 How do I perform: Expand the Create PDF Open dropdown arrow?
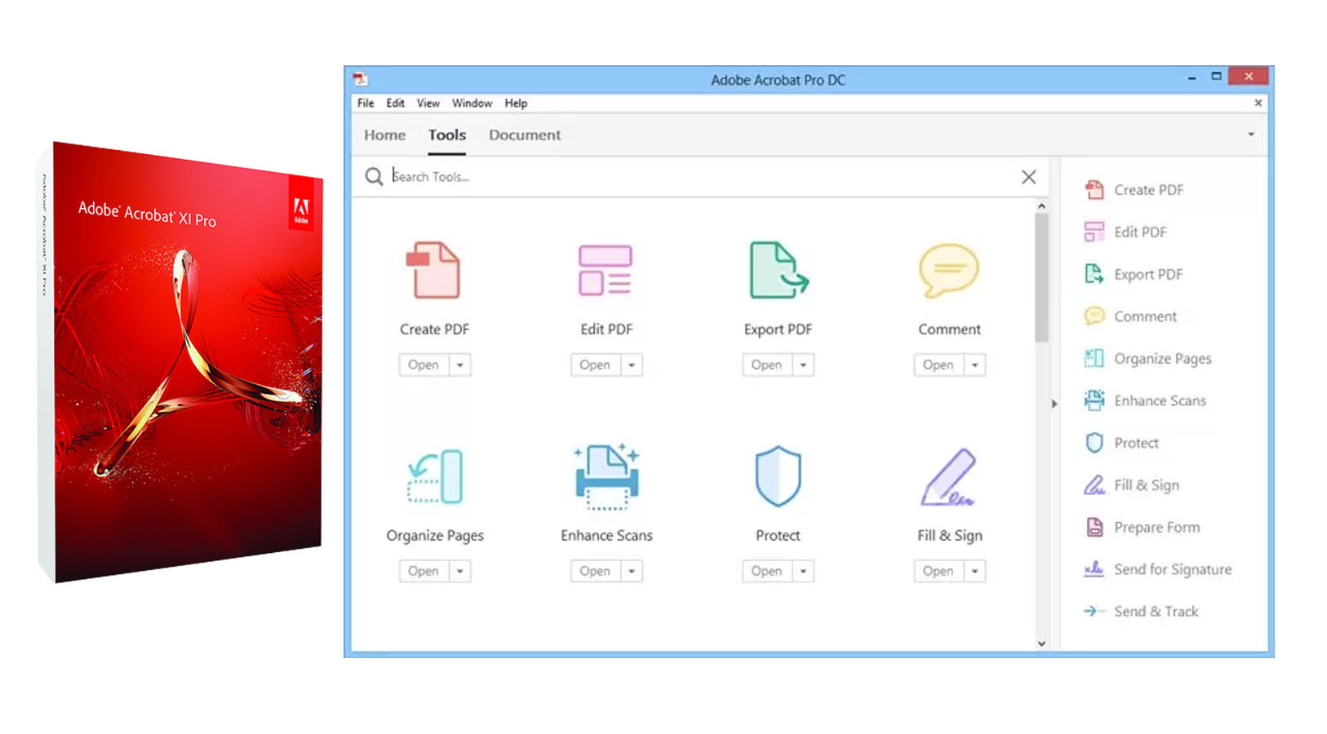(x=460, y=365)
